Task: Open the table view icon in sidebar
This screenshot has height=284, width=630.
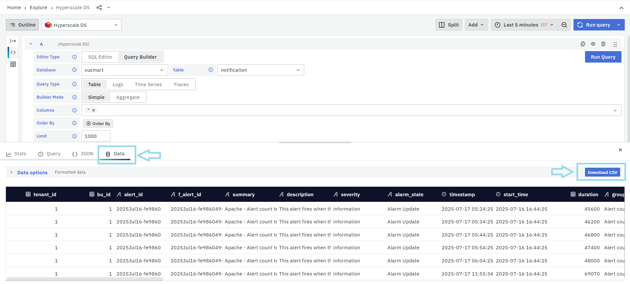Action: [13, 64]
